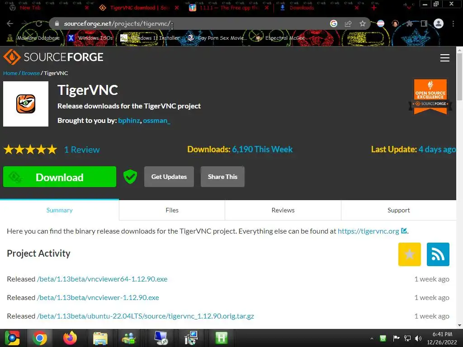Click the 4 days ago last update text
The width and height of the screenshot is (463, 347).
click(x=437, y=149)
